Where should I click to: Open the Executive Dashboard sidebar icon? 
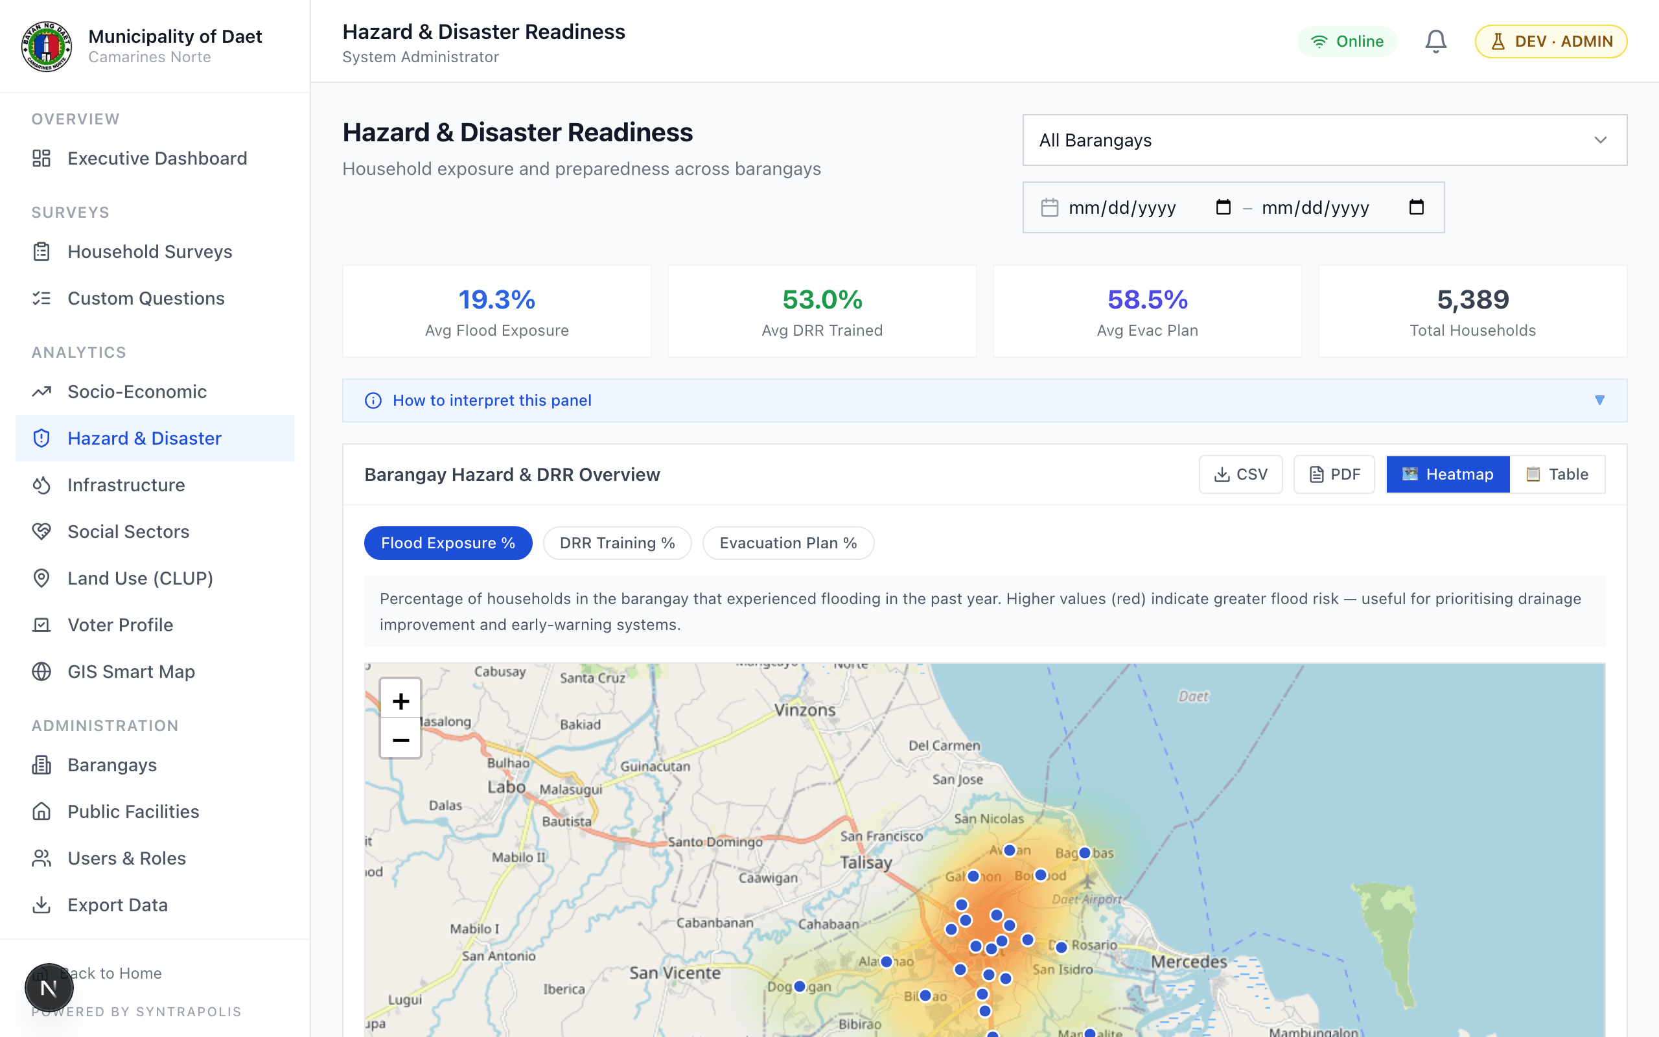point(42,157)
